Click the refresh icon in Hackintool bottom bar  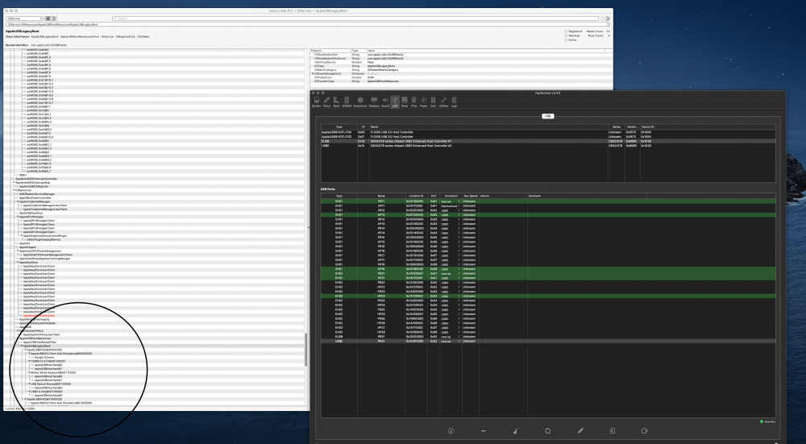pyautogui.click(x=548, y=430)
